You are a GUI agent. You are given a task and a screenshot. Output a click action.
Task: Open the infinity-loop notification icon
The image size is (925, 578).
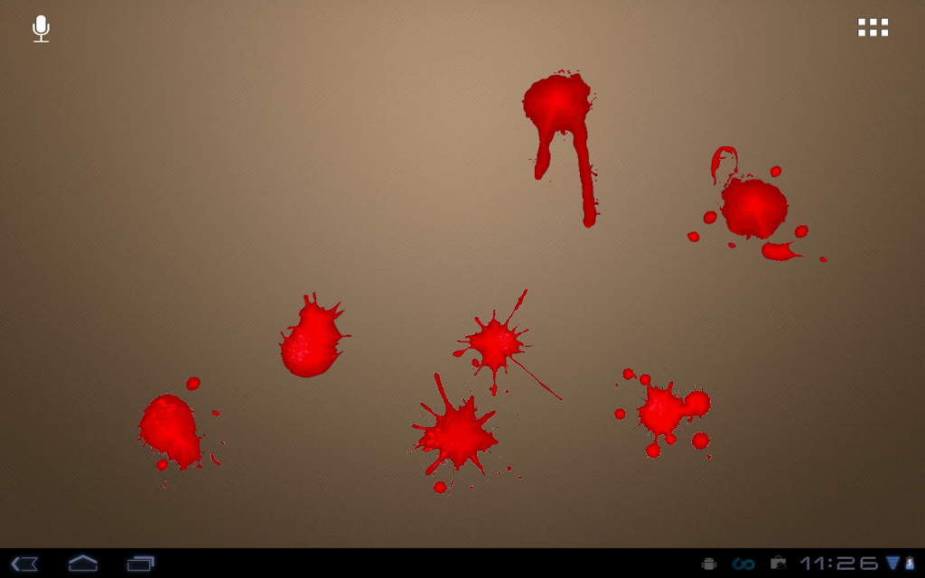click(x=743, y=564)
